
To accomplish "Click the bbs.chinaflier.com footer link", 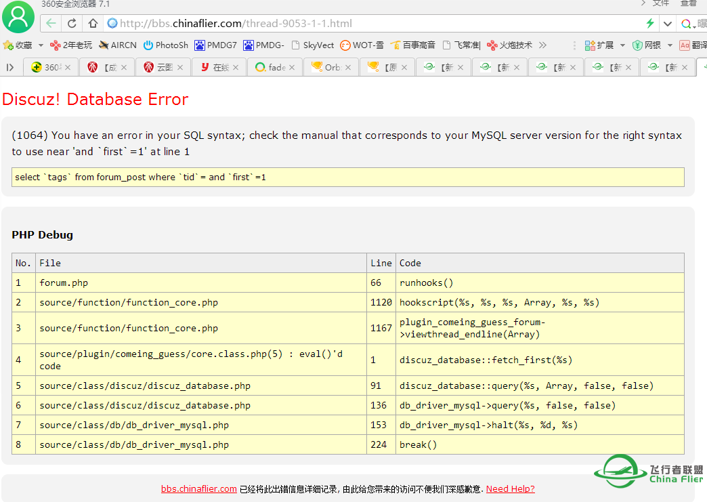I will 199,489.
